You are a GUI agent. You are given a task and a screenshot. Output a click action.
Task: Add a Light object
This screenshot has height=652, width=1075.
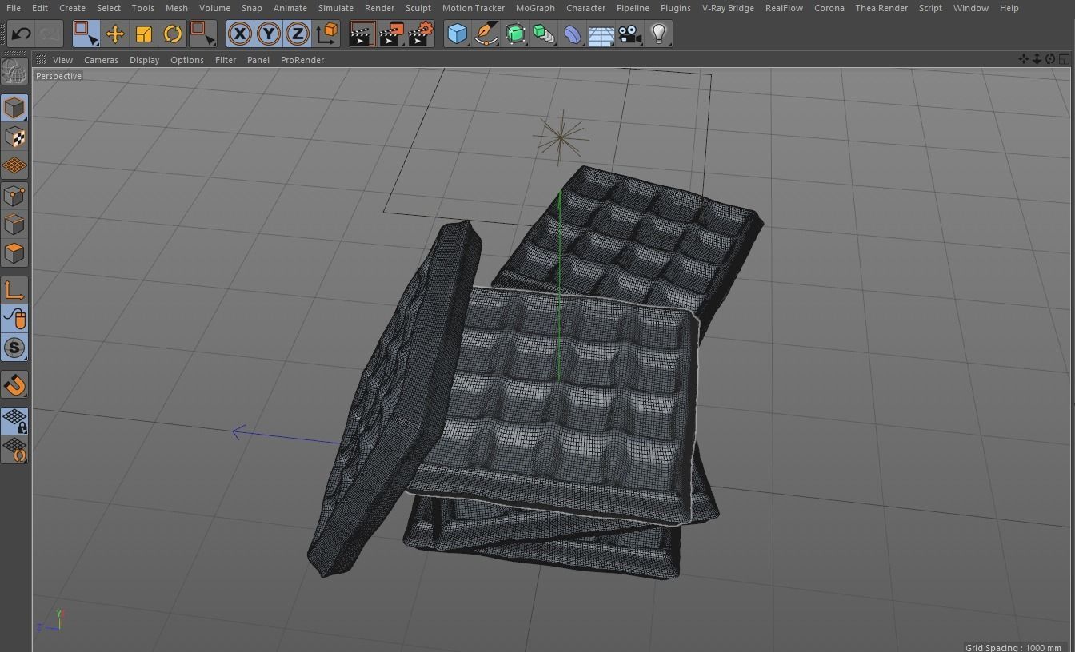658,34
